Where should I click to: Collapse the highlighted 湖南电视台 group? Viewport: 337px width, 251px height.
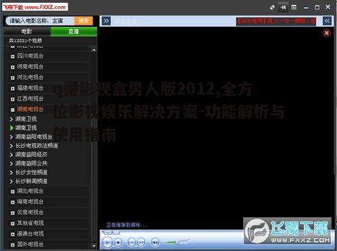click(x=13, y=110)
